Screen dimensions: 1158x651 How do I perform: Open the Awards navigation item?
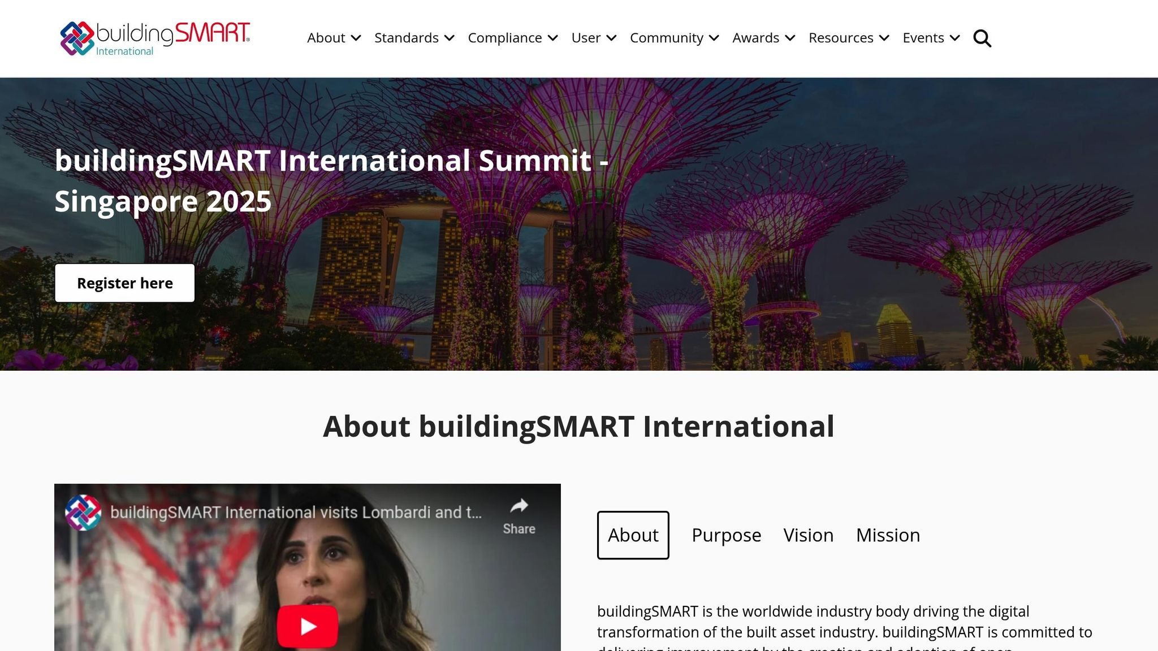tap(756, 38)
